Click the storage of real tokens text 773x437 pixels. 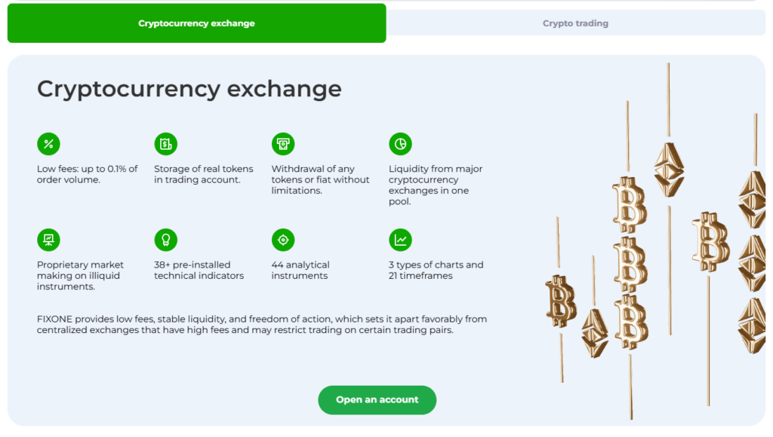coord(202,174)
